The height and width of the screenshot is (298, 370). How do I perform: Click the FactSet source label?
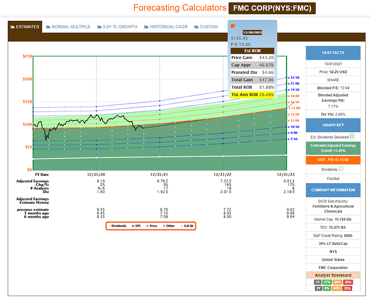(333, 179)
